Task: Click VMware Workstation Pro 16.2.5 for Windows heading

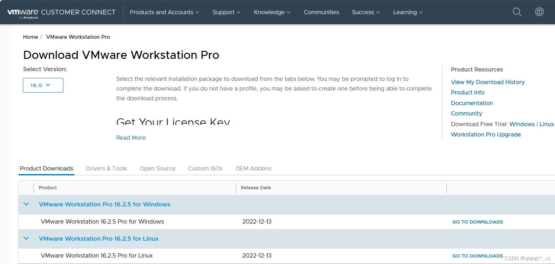Action: coord(105,204)
